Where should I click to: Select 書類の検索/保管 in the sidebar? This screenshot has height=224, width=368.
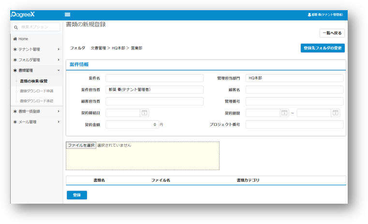pyautogui.click(x=34, y=81)
